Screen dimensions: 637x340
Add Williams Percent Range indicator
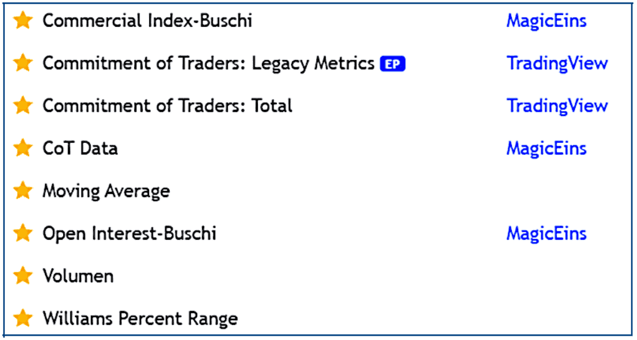(140, 318)
